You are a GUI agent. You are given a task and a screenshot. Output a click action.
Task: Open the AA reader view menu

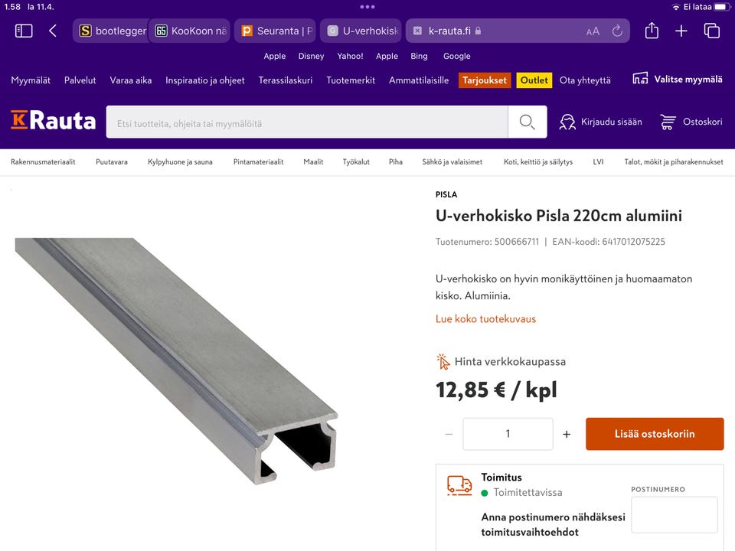[x=593, y=31]
